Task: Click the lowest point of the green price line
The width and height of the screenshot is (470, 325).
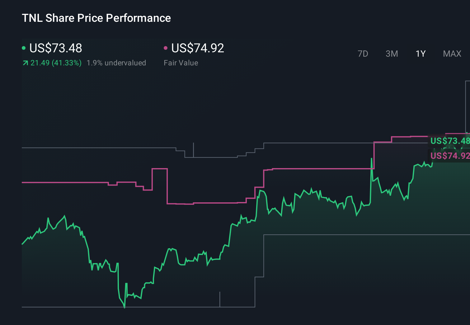Action: click(125, 307)
